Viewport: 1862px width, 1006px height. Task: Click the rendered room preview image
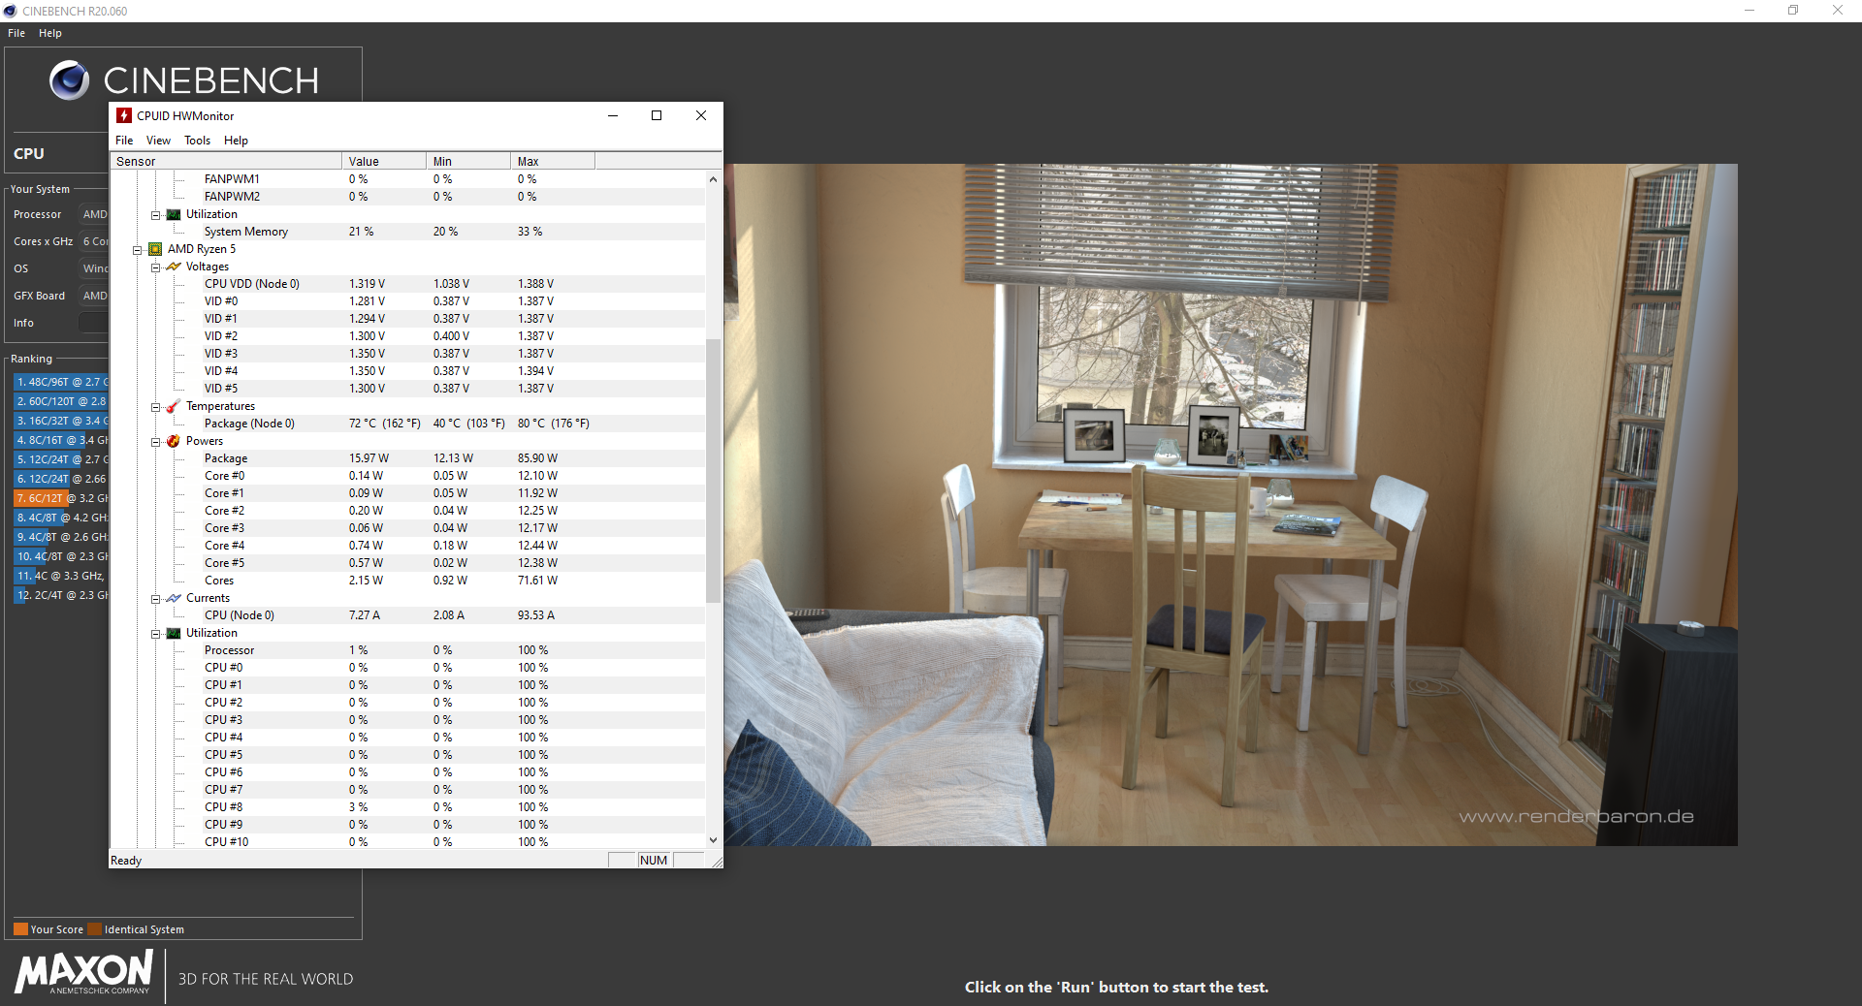[1231, 505]
